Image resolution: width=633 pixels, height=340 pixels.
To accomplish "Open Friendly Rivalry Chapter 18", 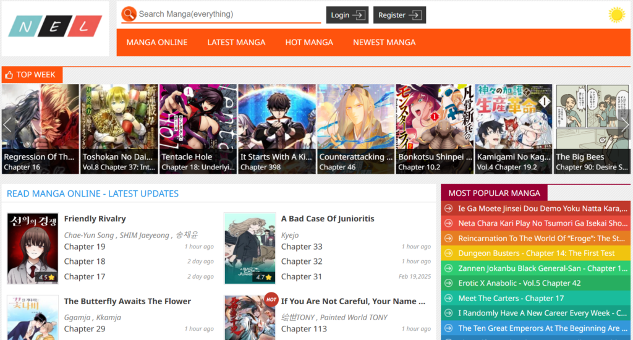I will click(x=84, y=261).
